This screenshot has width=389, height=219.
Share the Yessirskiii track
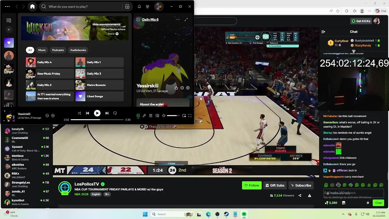(176, 88)
